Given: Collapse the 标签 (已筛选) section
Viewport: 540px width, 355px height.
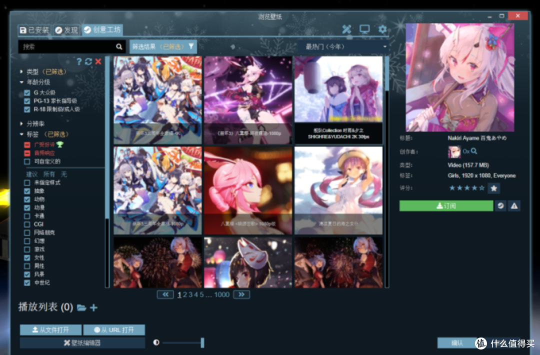Looking at the screenshot, I should (44, 134).
